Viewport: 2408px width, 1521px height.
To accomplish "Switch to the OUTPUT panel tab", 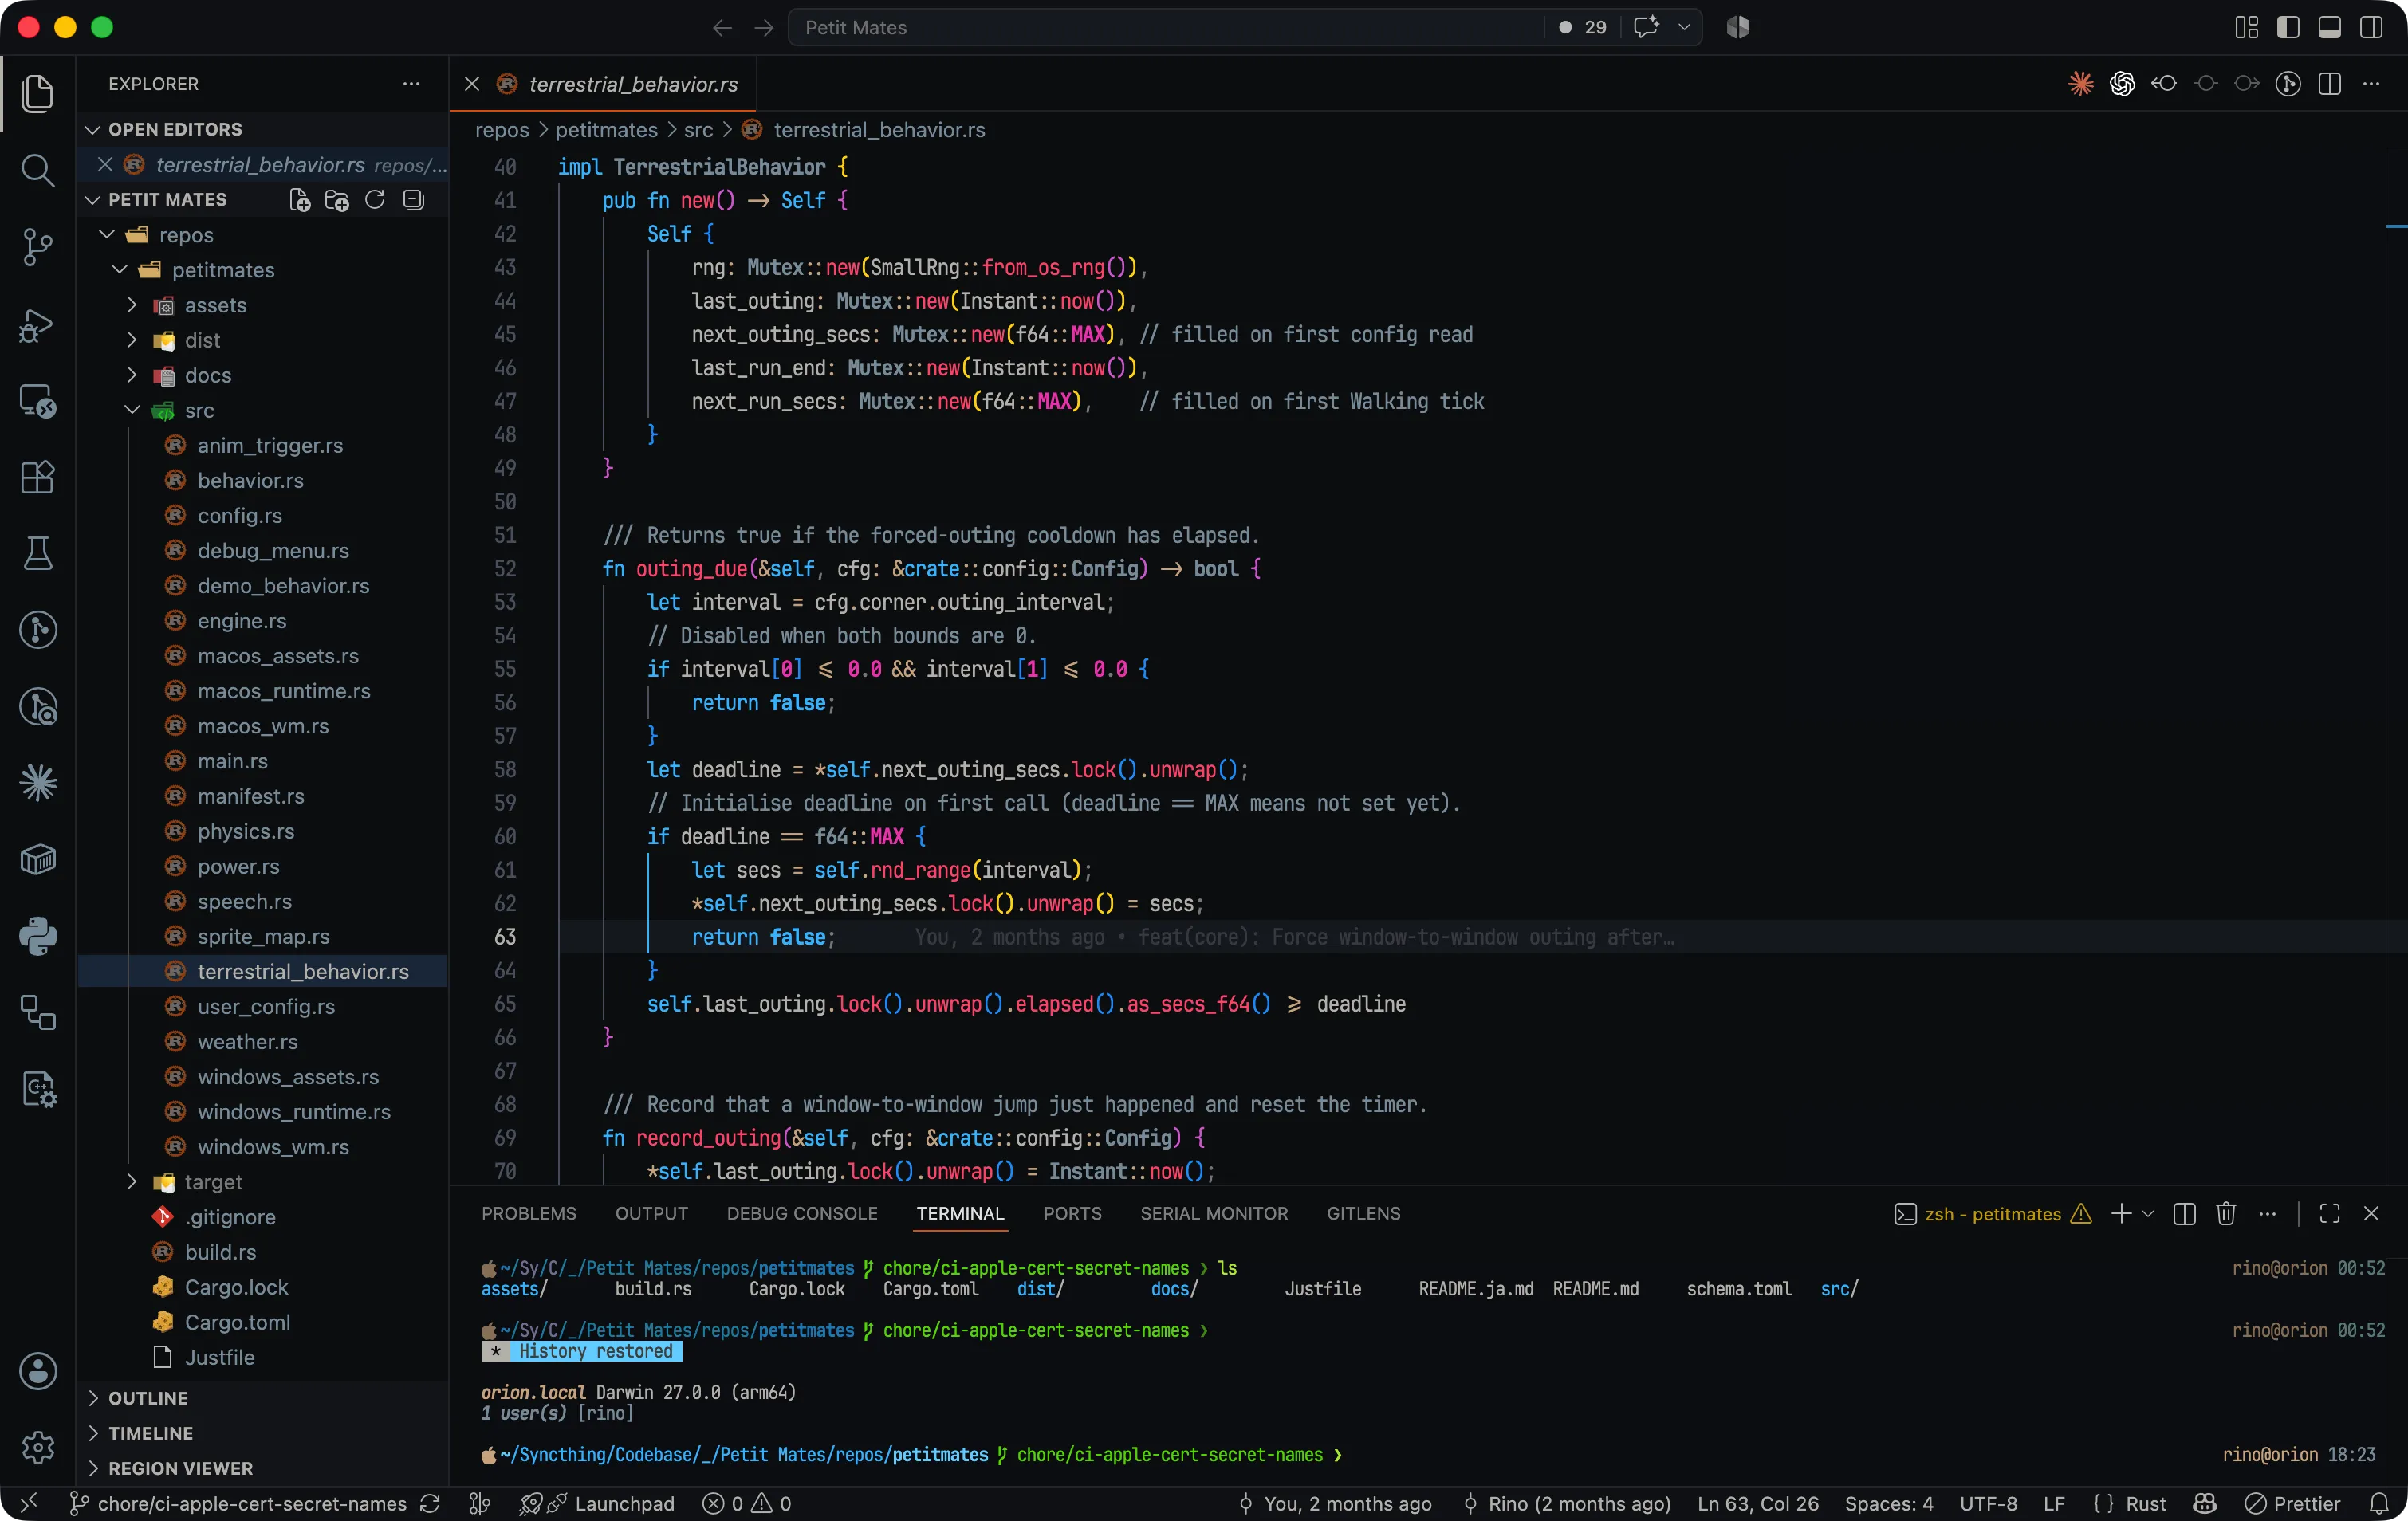I will (x=651, y=1213).
